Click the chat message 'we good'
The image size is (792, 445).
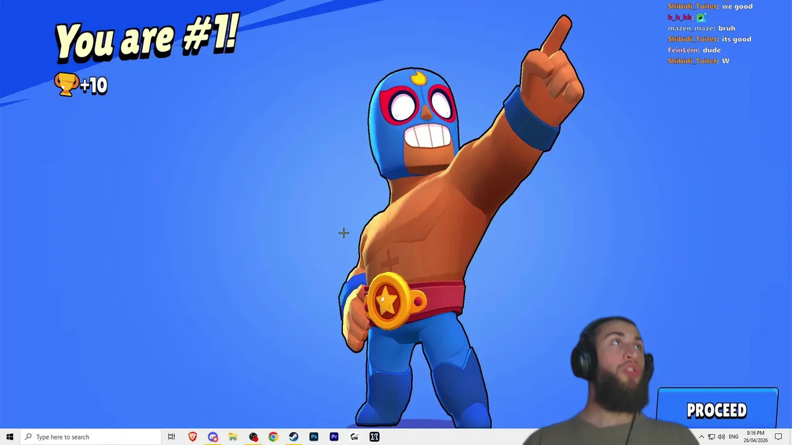[737, 6]
